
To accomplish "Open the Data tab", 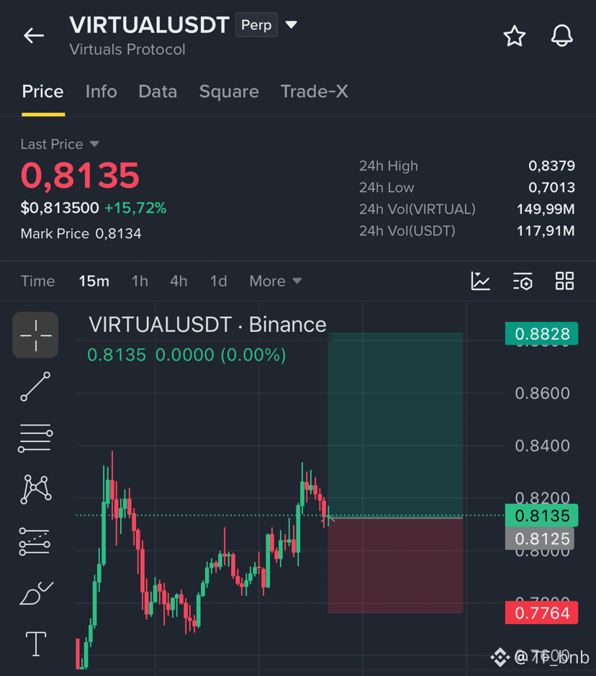I will [x=158, y=91].
